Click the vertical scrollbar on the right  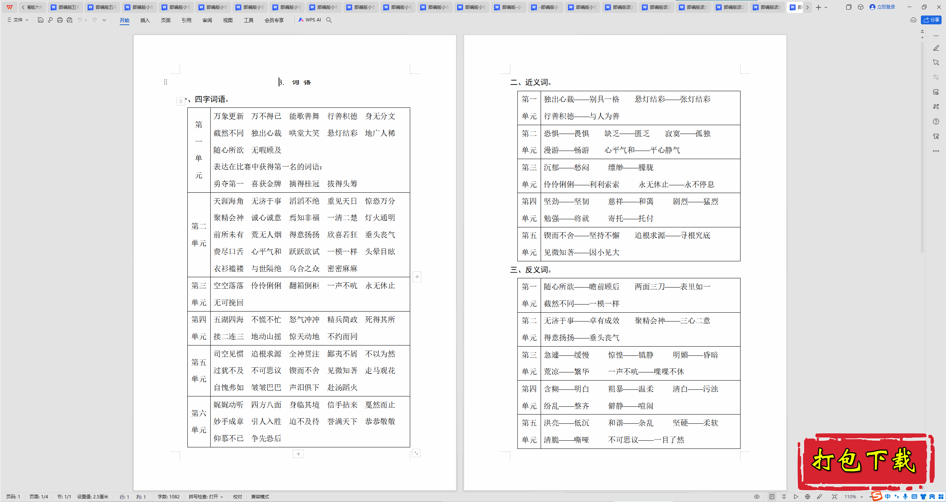[922, 148]
